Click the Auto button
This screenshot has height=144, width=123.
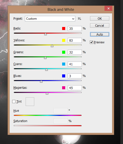tap(100, 34)
